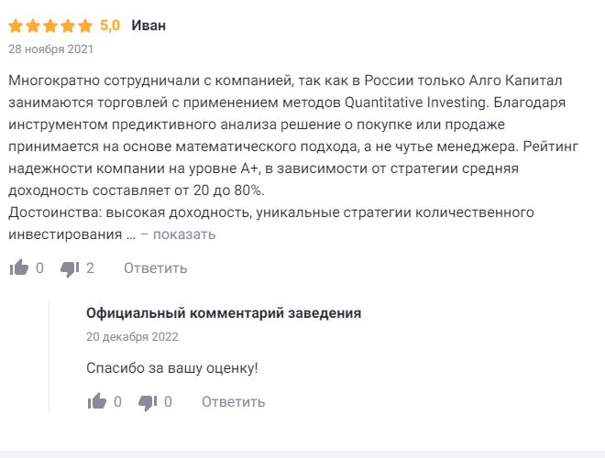Viewport: 605px width, 458px height.
Task: Click the first star in Иван's rating
Action: pos(16,26)
